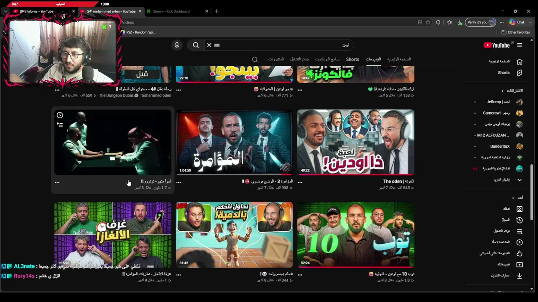The height and width of the screenshot is (302, 538).
Task: Search within the channel using the tab-row magnifier
Action: coord(255,60)
